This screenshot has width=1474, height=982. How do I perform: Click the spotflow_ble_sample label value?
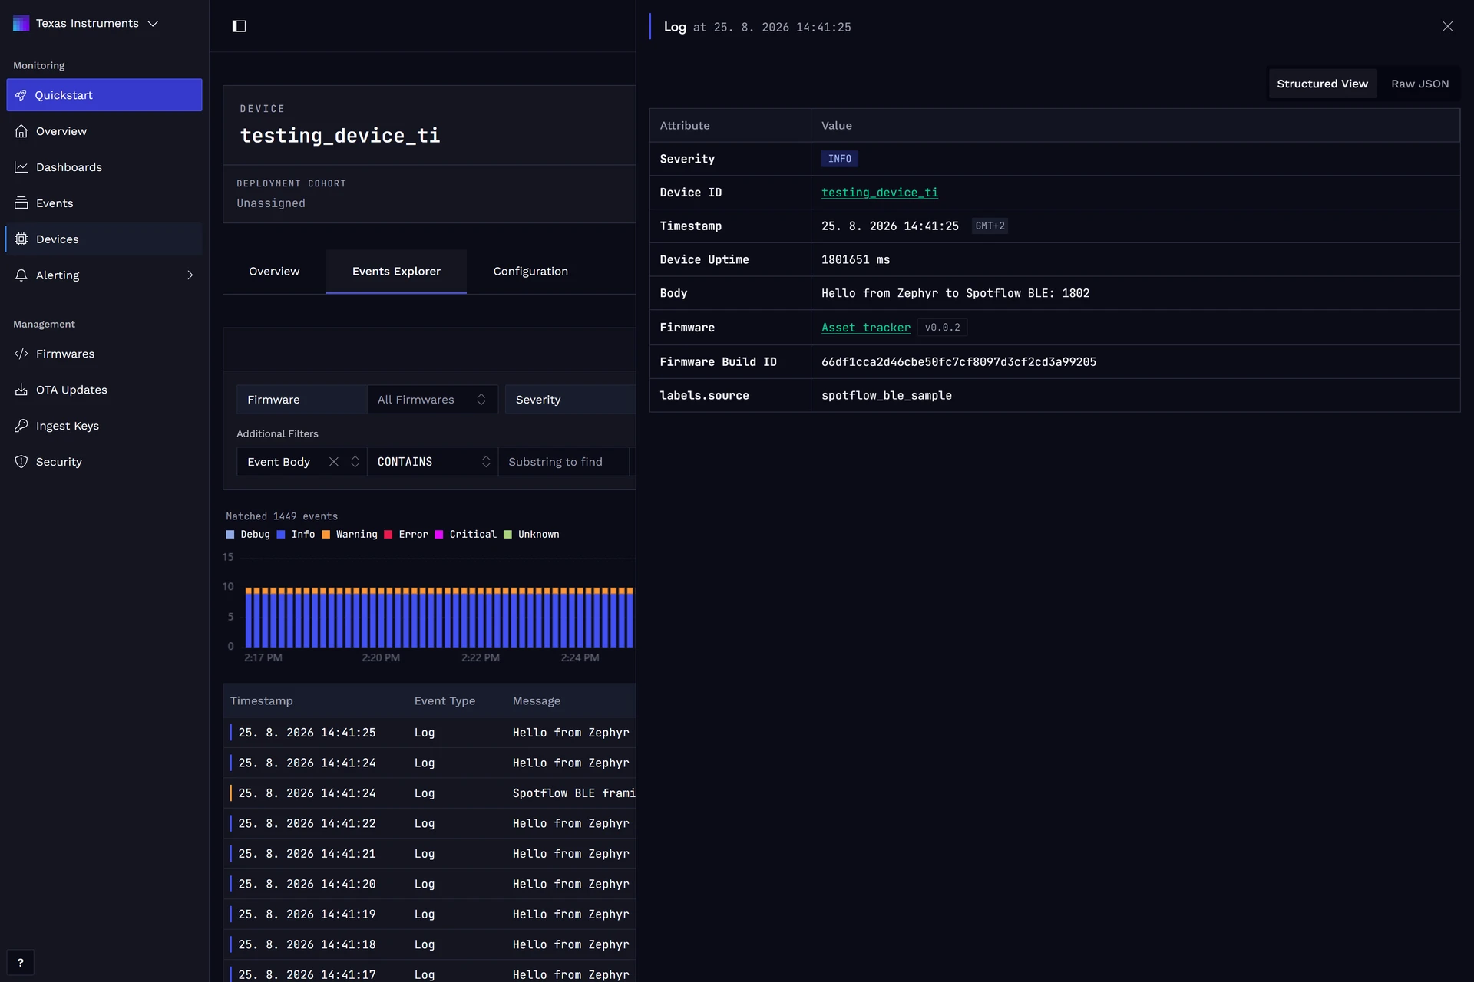(x=887, y=396)
